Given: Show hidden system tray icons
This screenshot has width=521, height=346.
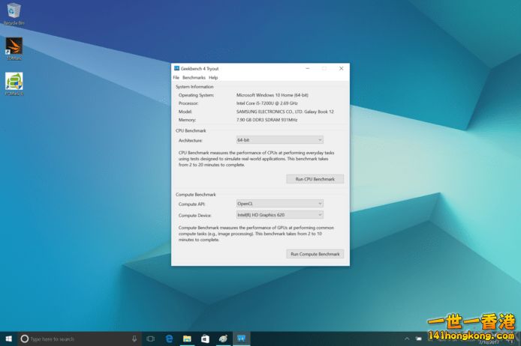Looking at the screenshot, I should pos(407,339).
